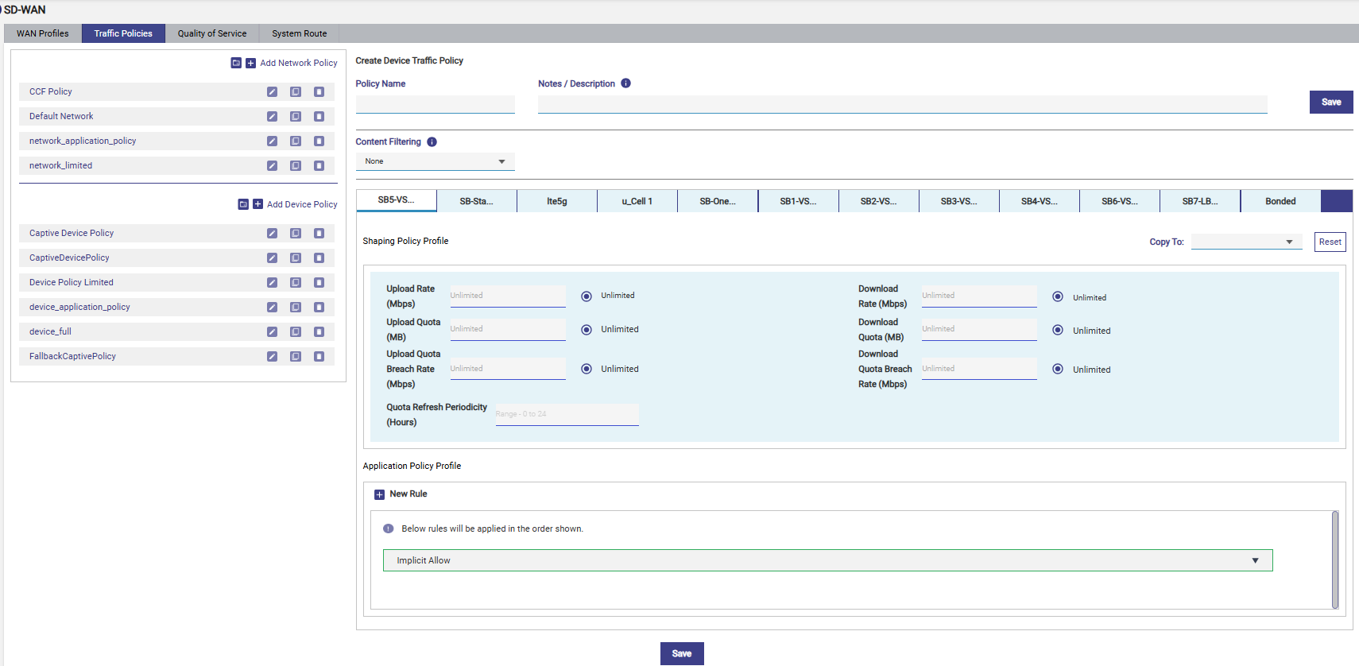Select Unlimited radio for Upload Quota Breach Rate
The image size is (1359, 666).
pyautogui.click(x=587, y=370)
